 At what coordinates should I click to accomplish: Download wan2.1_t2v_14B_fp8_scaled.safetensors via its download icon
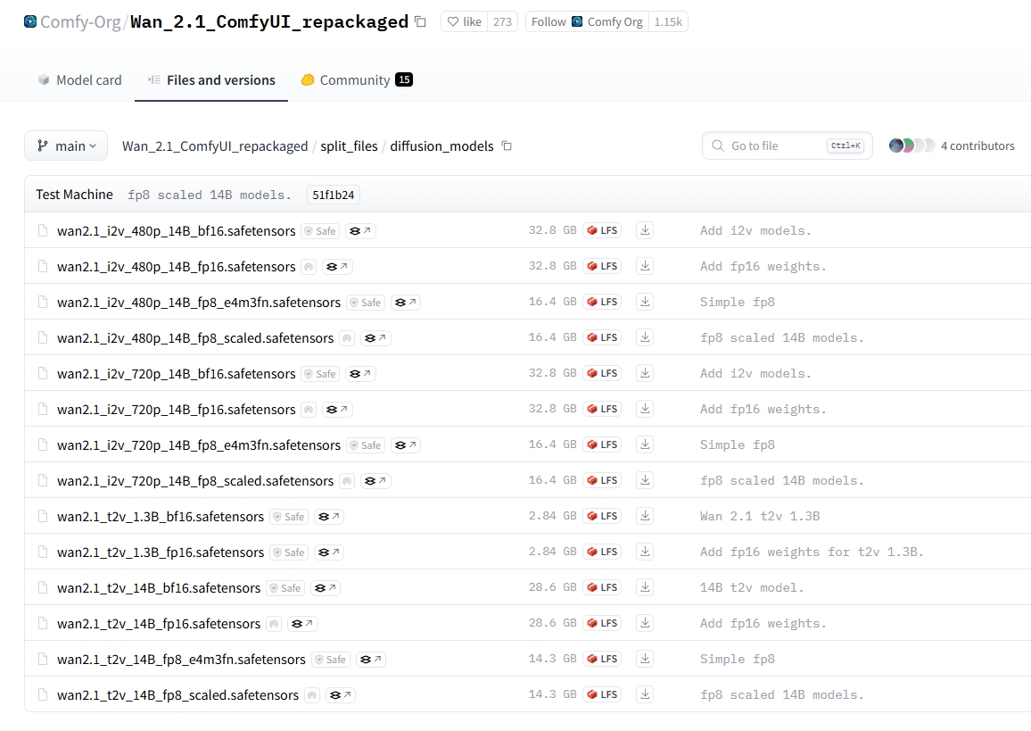click(645, 694)
